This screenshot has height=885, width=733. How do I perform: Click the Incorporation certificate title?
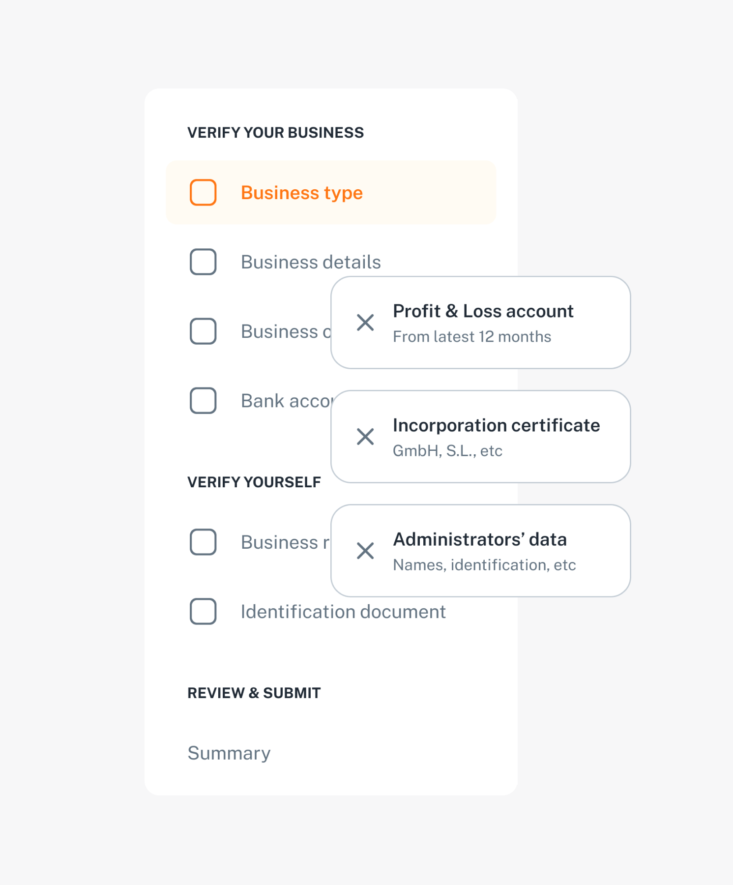tap(496, 425)
